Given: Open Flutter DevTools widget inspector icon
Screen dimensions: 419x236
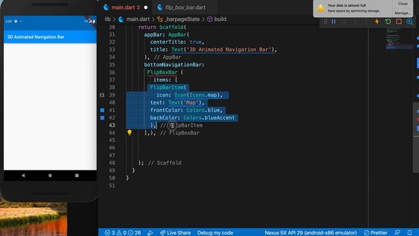Looking at the screenshot, I should point(410,22).
